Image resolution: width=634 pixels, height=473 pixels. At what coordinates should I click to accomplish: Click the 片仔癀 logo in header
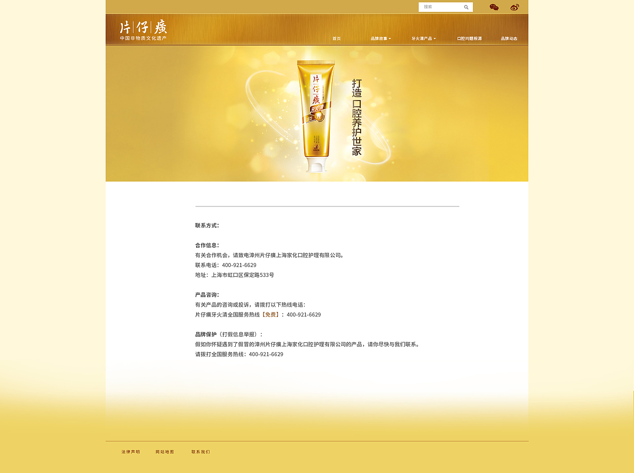point(143,27)
